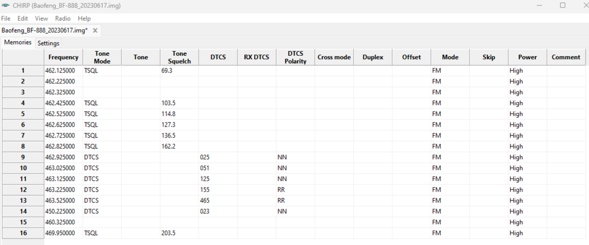Click frequency cell 462.425000
Screen dimensions: 589x245
click(63, 103)
